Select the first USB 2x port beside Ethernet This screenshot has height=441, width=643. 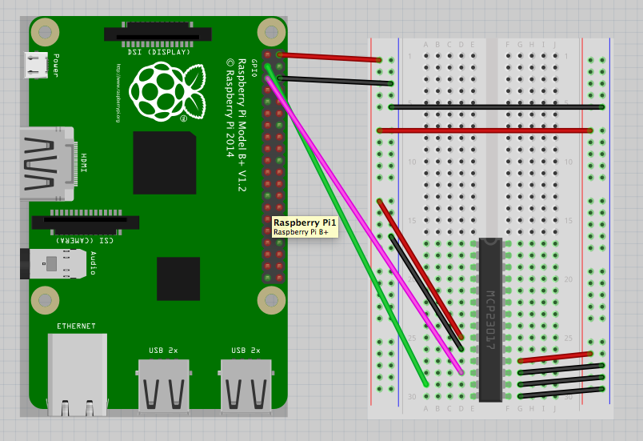tap(164, 386)
